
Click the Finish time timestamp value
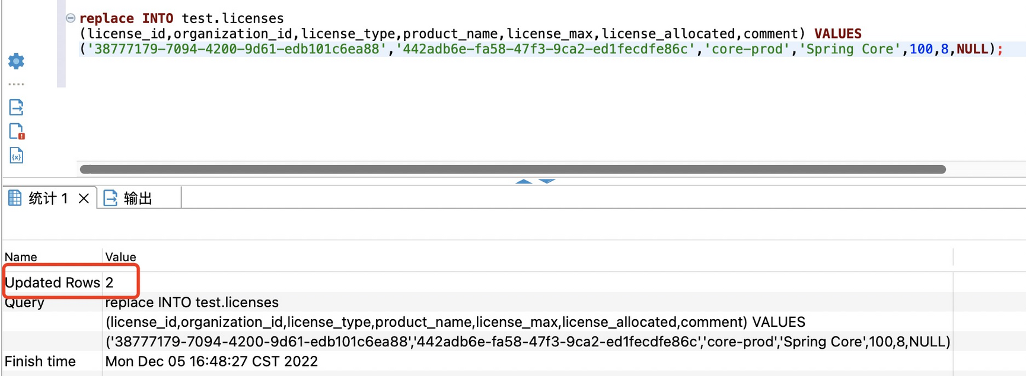pos(211,361)
